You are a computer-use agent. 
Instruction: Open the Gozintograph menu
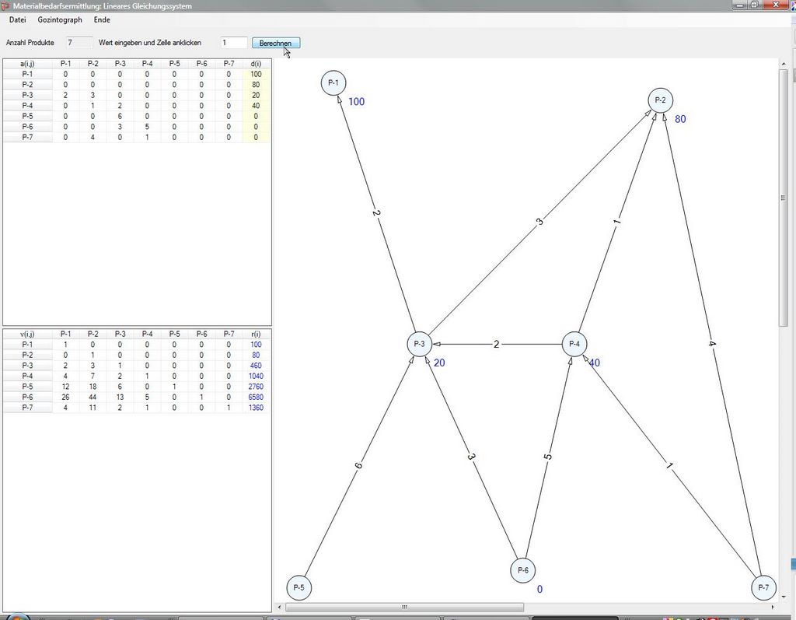tap(60, 19)
